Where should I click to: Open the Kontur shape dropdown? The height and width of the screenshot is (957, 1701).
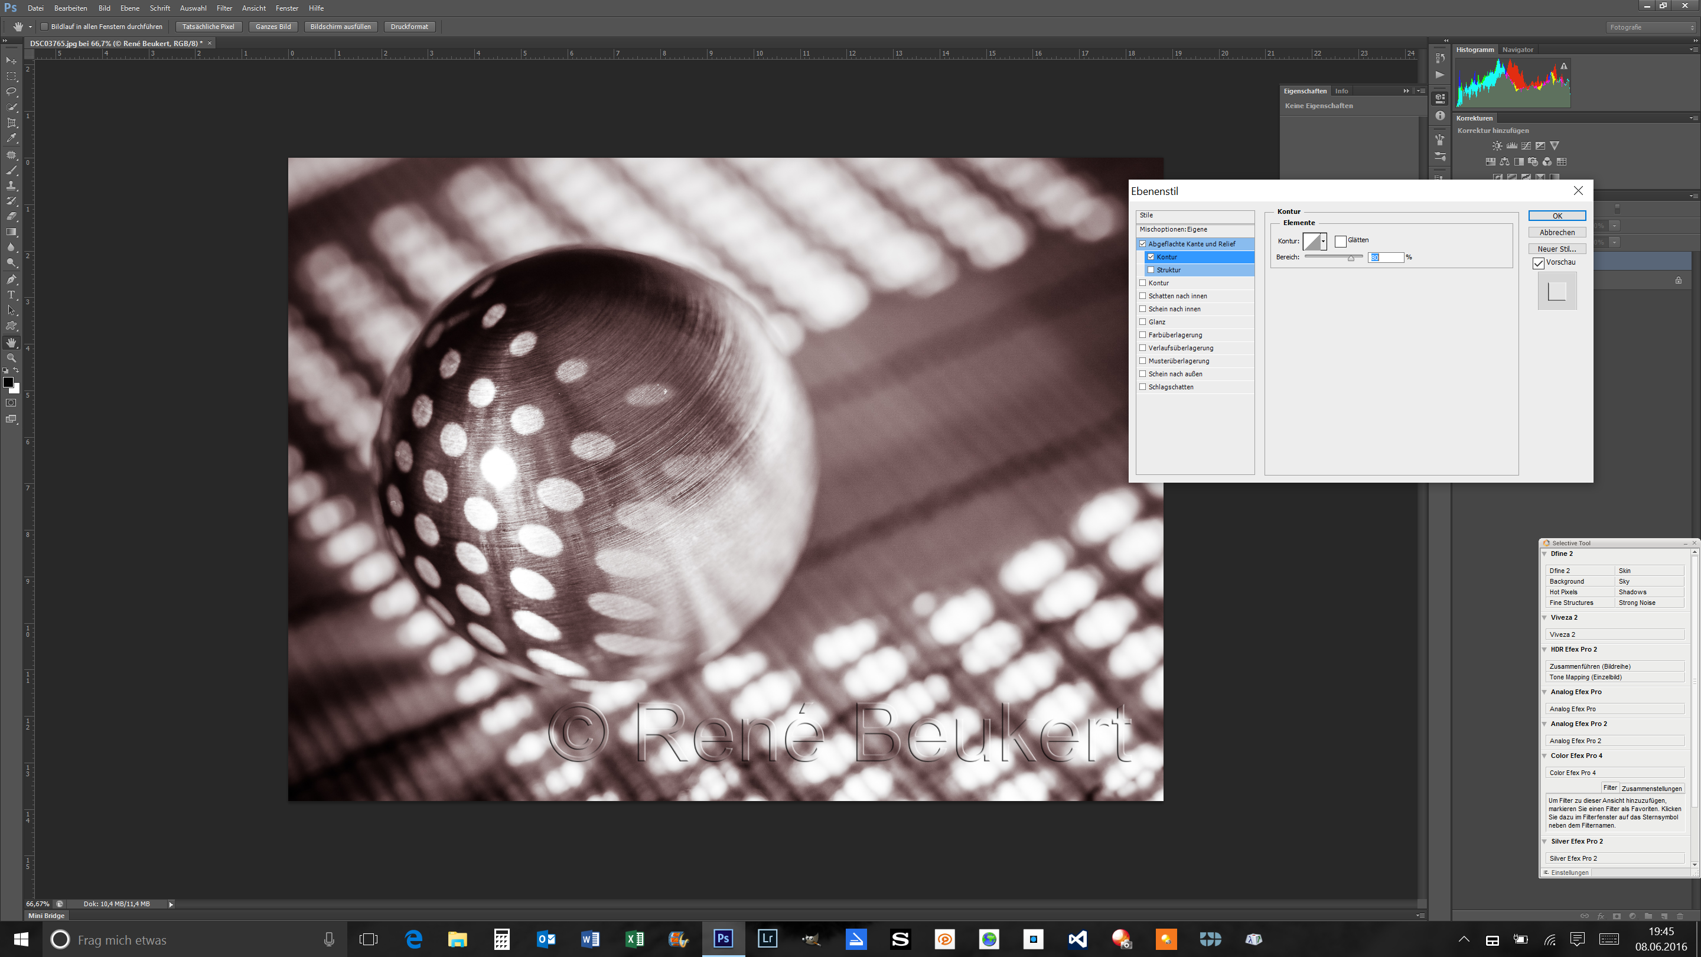coord(1323,242)
